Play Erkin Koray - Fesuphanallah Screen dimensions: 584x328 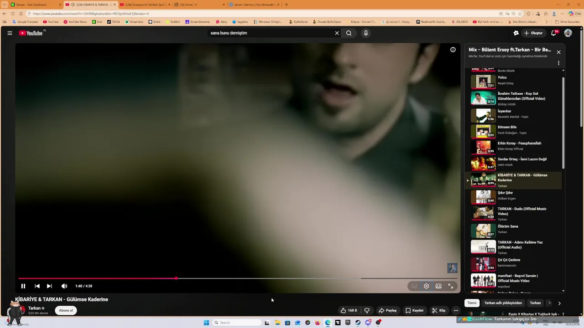coord(513,147)
